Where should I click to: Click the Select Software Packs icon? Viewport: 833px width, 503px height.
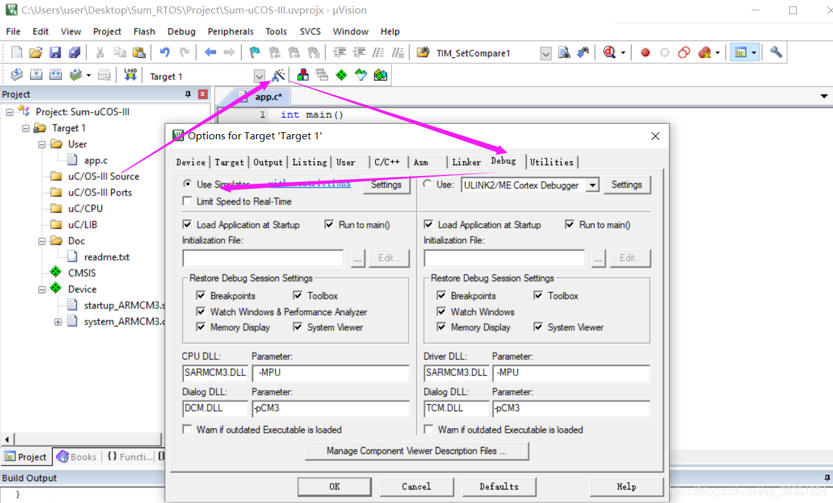[361, 75]
